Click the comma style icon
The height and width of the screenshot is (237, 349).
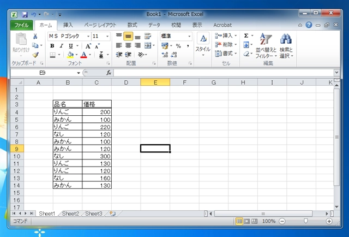click(x=188, y=46)
